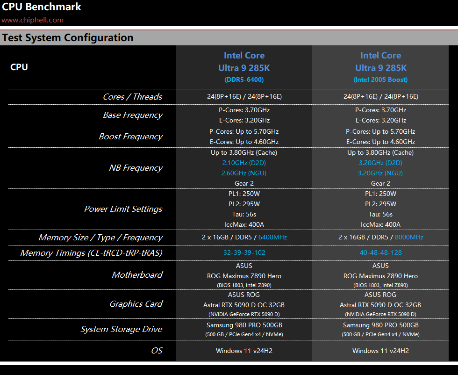Select the Base Frequency row label
This screenshot has height=375, width=458.
coord(133,115)
